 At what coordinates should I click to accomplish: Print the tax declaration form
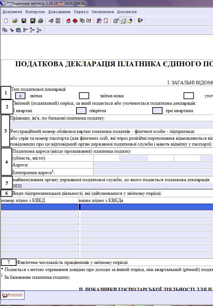tap(41, 21)
